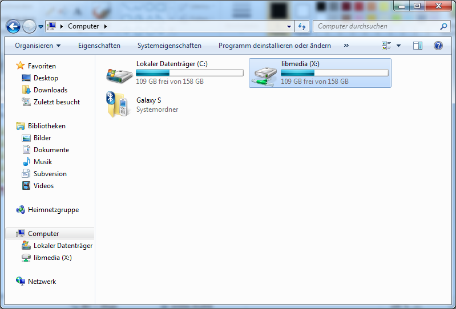This screenshot has width=456, height=309.
Task: Expand arrow after Computer breadcrumb
Action: pyautogui.click(x=105, y=26)
